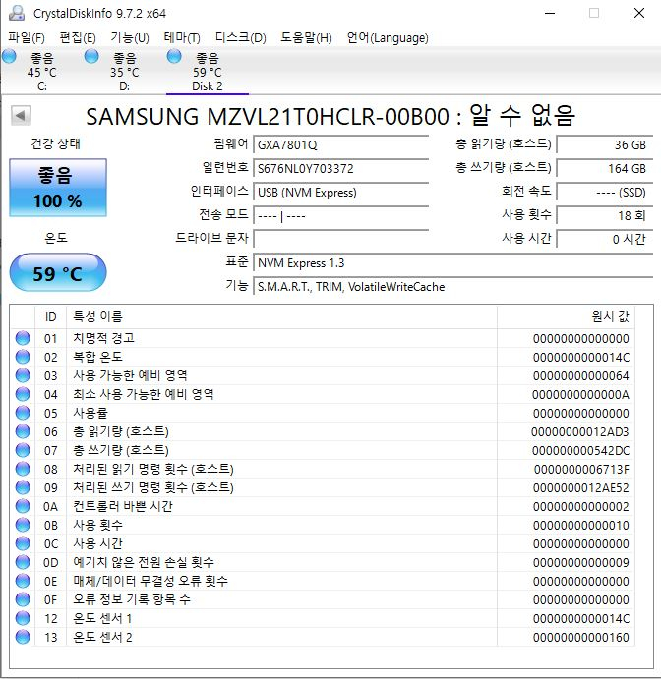Image resolution: width=661 pixels, height=679 pixels.
Task: Open the 도움말(H) menu
Action: (306, 38)
